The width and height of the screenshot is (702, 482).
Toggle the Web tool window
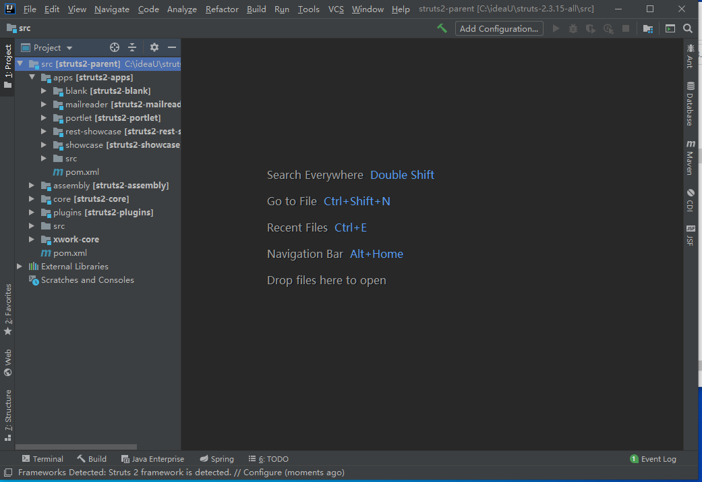[7, 363]
